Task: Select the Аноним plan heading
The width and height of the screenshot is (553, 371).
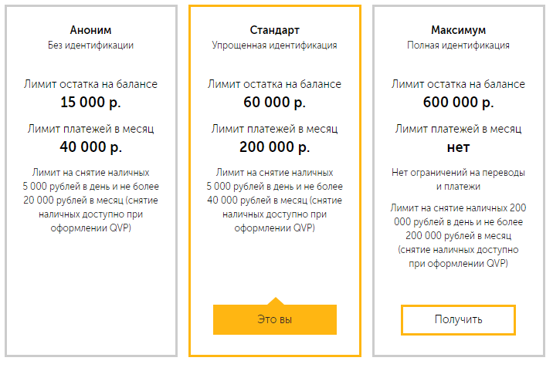Action: coord(90,30)
